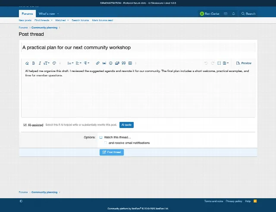This screenshot has width=276, height=212.
Task: Open the text color palette
Action: click(54, 63)
